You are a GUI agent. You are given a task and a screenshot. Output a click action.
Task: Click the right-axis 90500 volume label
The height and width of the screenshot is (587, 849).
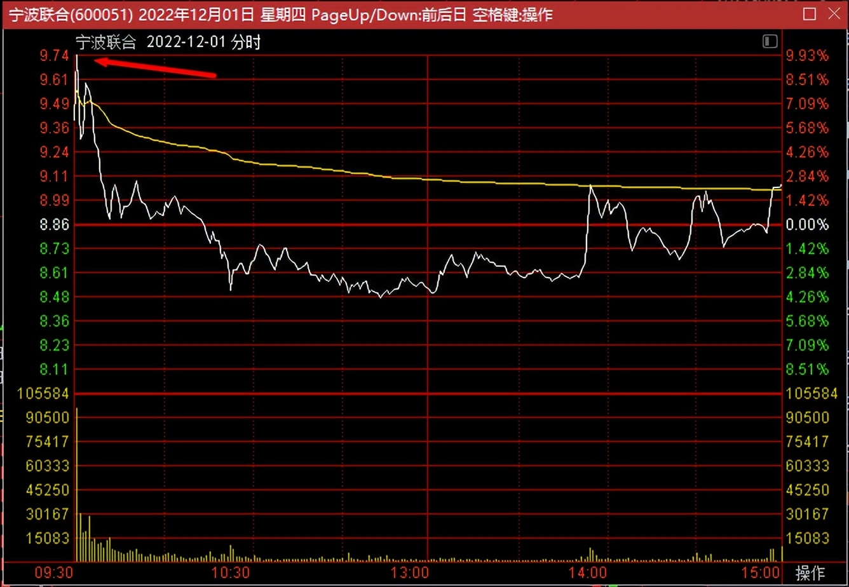[x=808, y=417]
